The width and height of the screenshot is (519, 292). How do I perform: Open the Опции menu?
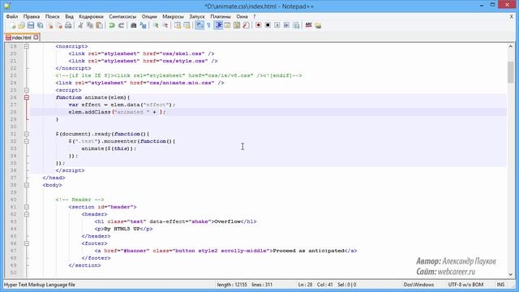[149, 16]
